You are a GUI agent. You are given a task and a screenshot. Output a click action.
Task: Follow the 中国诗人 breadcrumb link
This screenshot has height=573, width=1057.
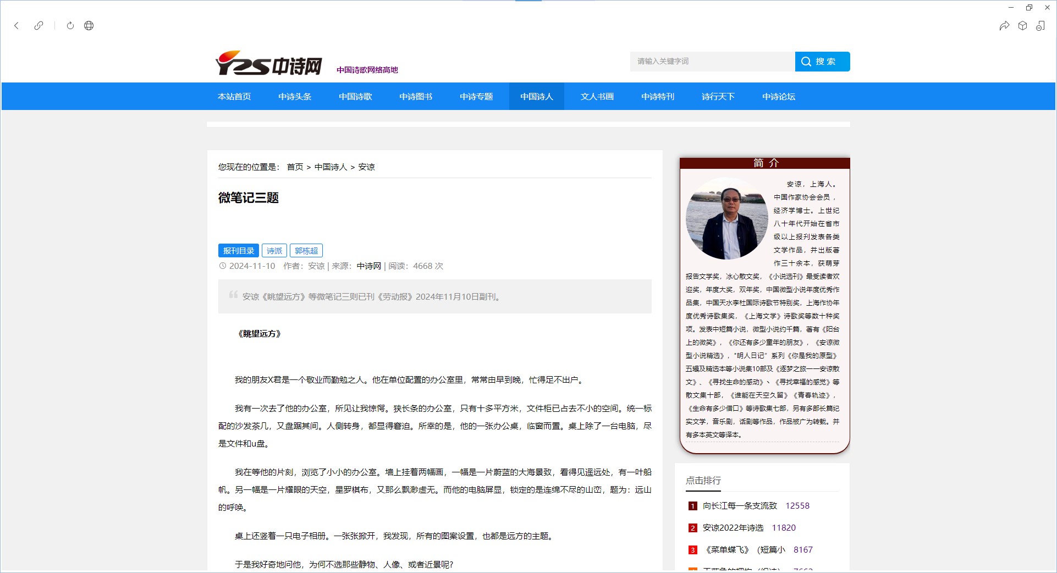(331, 167)
